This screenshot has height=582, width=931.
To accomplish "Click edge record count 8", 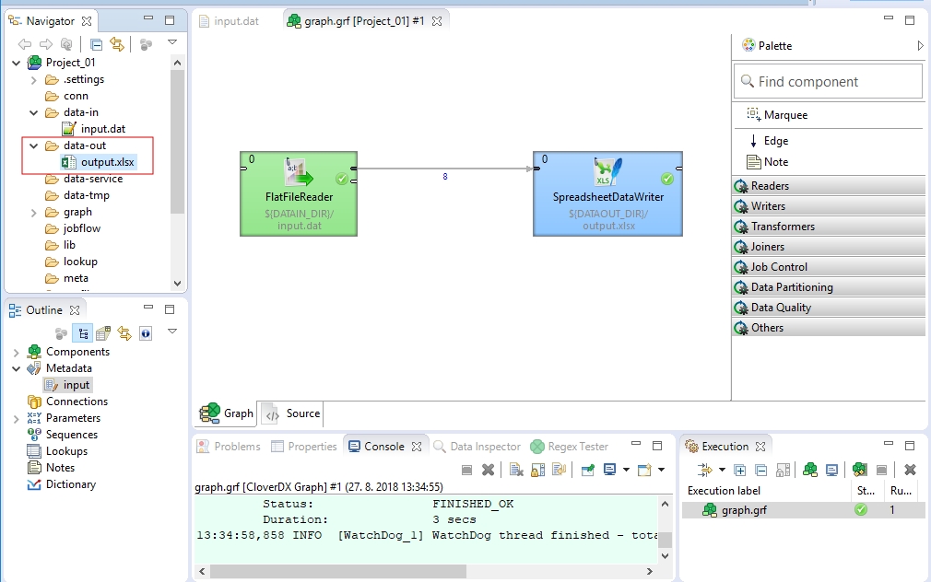I will click(x=444, y=177).
